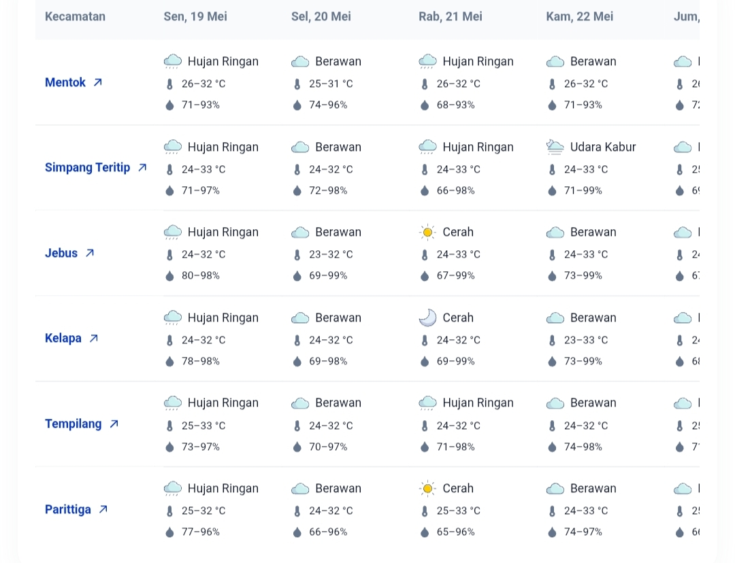Open the Parittiga district link
The image size is (735, 563).
click(x=68, y=509)
